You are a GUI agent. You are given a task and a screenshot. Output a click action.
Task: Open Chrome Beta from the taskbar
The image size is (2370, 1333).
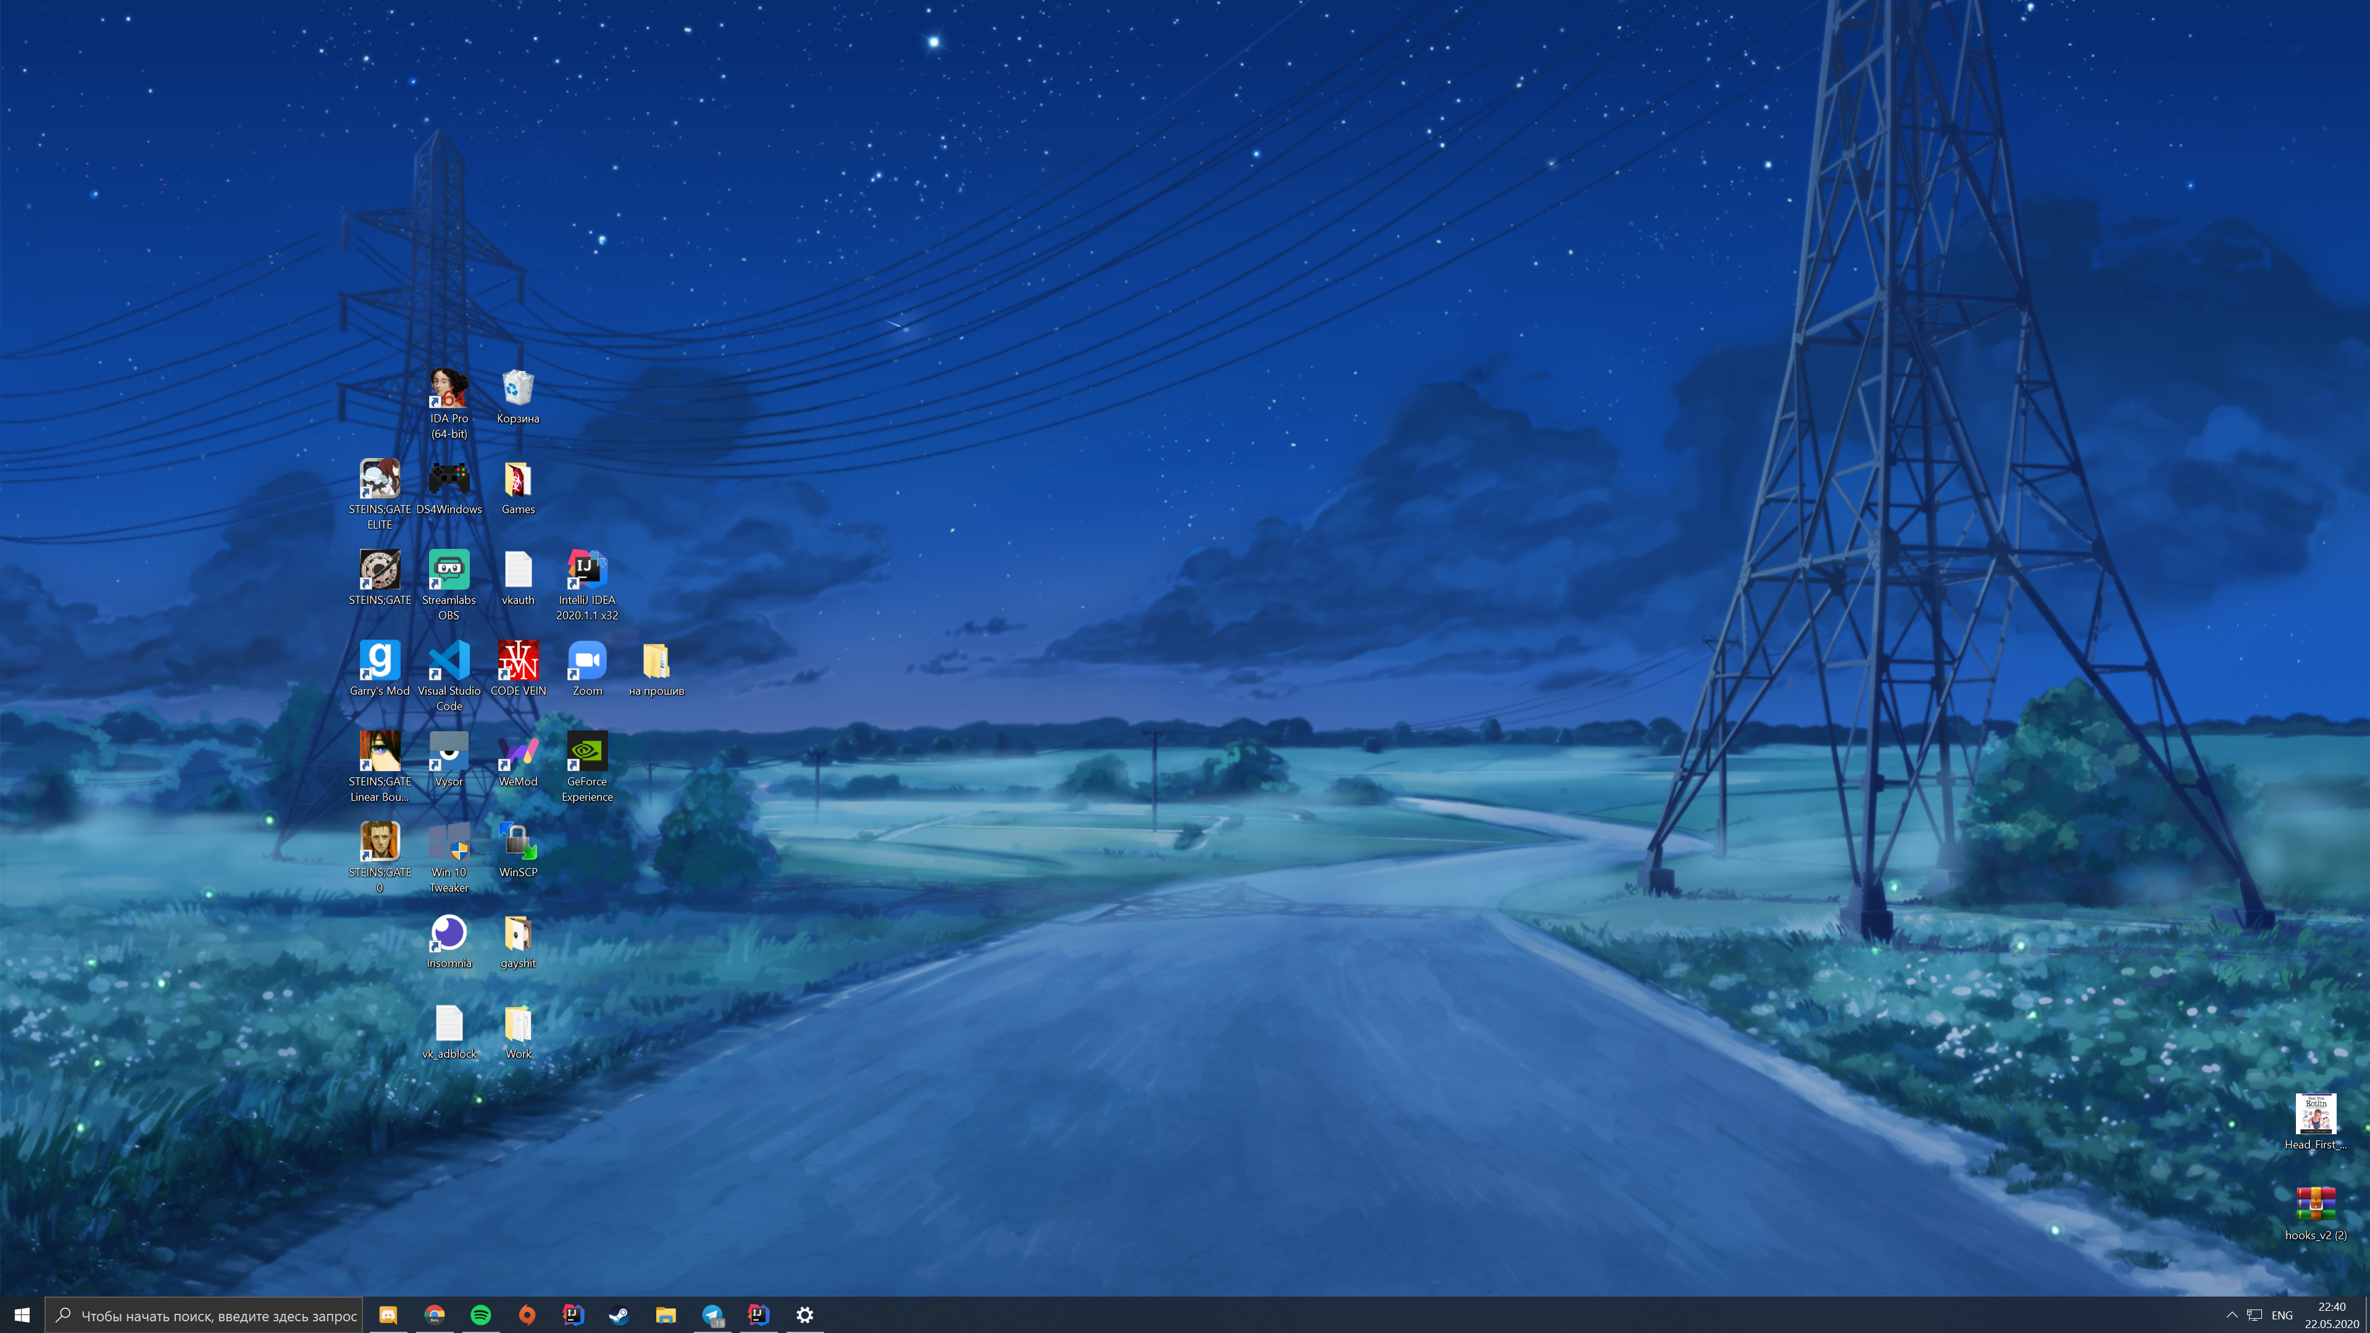(434, 1314)
